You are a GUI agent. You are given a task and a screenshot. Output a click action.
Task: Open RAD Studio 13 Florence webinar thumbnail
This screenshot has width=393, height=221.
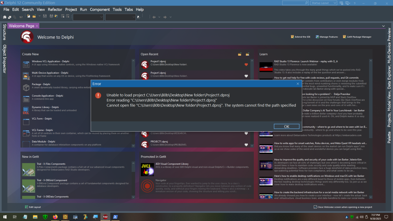pyautogui.click(x=266, y=67)
